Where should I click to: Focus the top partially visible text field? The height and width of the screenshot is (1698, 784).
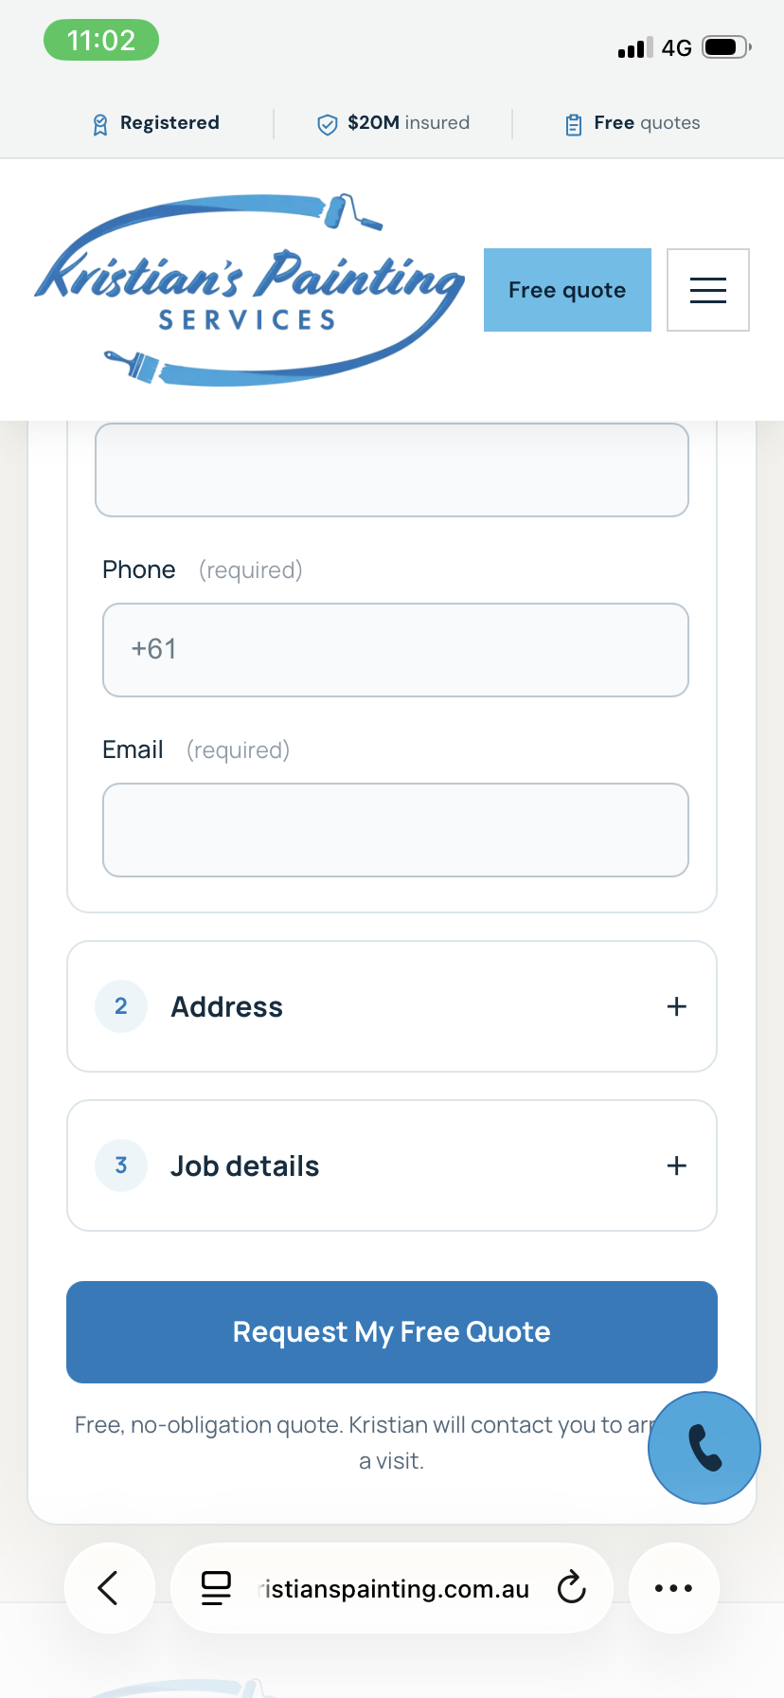[392, 470]
